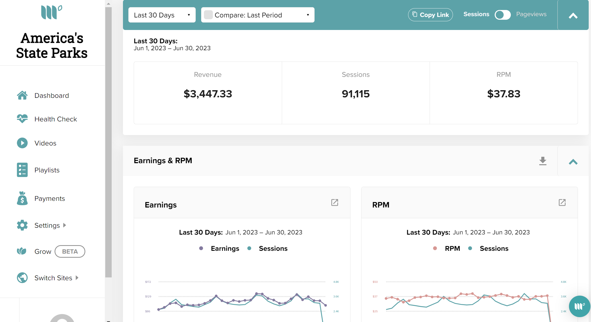The image size is (591, 322).
Task: Select the Pageviews label
Action: click(x=531, y=14)
